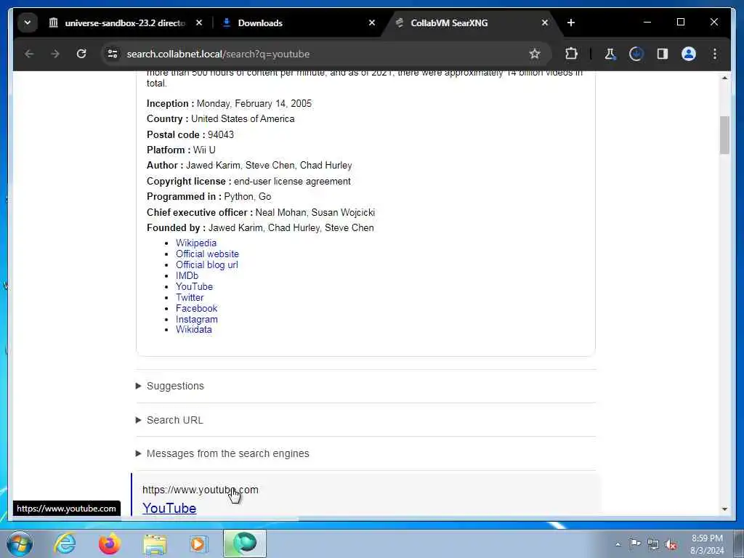Open a new browser tab
Screen dimensions: 744x558
coord(571,23)
